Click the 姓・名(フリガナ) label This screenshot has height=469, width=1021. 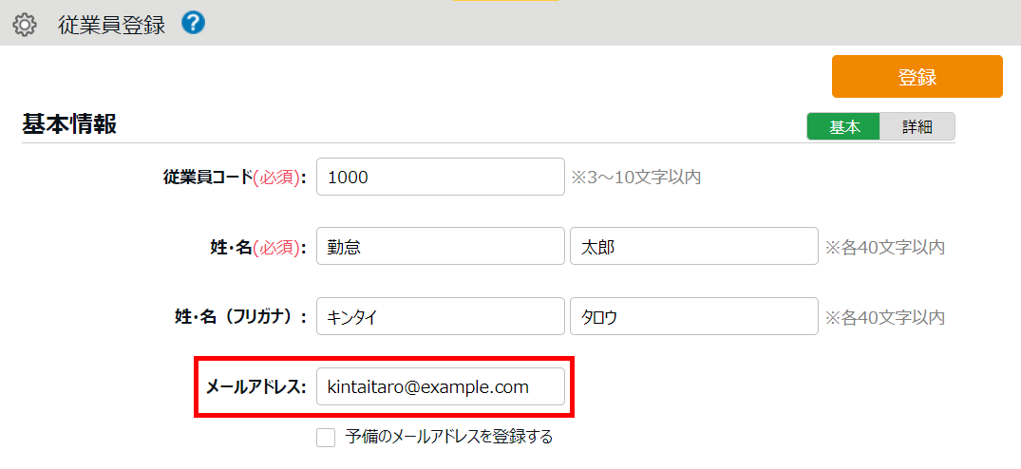tap(235, 317)
